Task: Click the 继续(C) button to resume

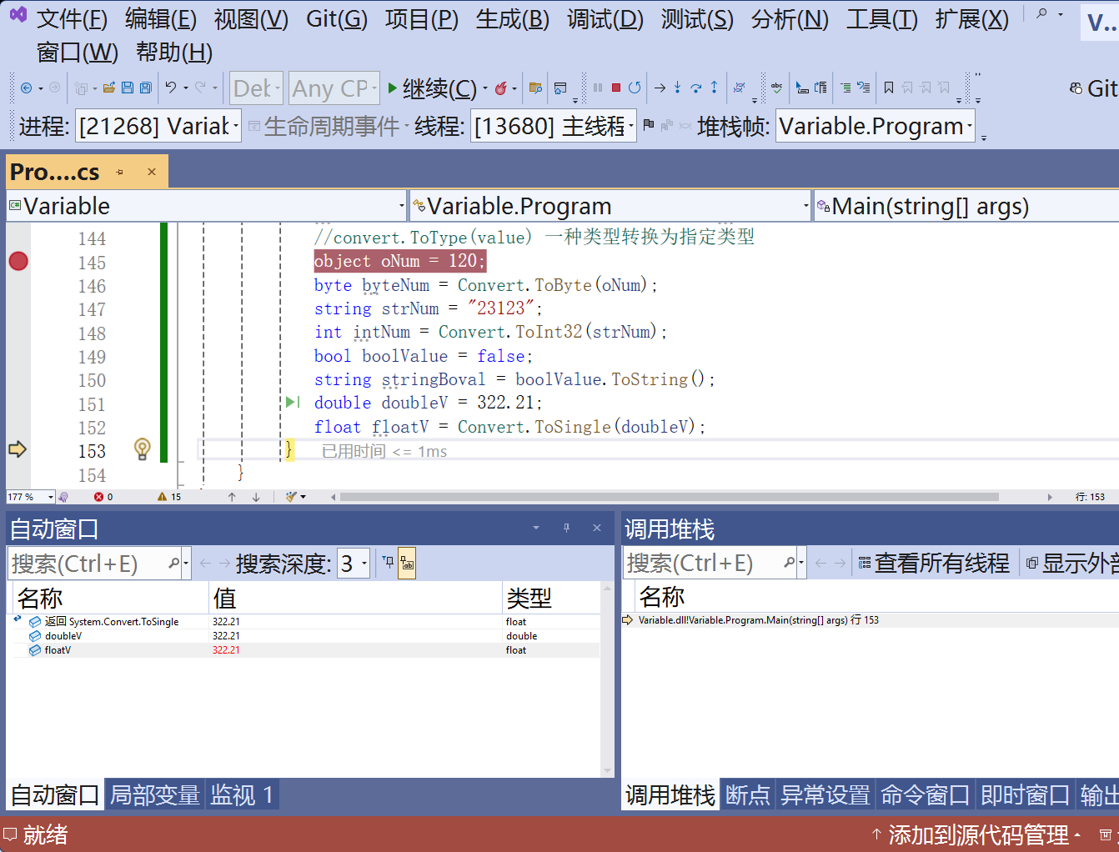Action: tap(430, 87)
